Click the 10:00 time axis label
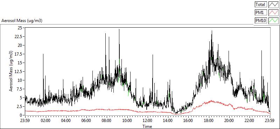This screenshot has height=129, width=280. click(127, 121)
